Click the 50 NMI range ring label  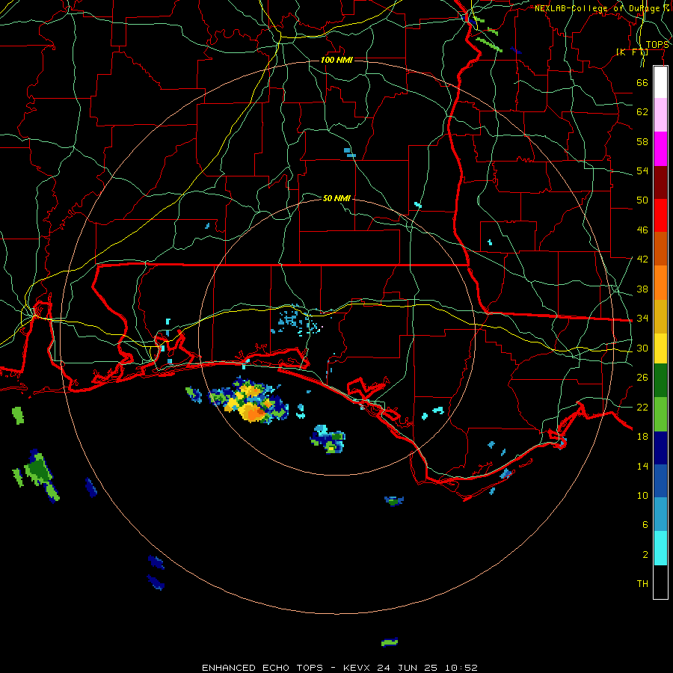pos(336,198)
